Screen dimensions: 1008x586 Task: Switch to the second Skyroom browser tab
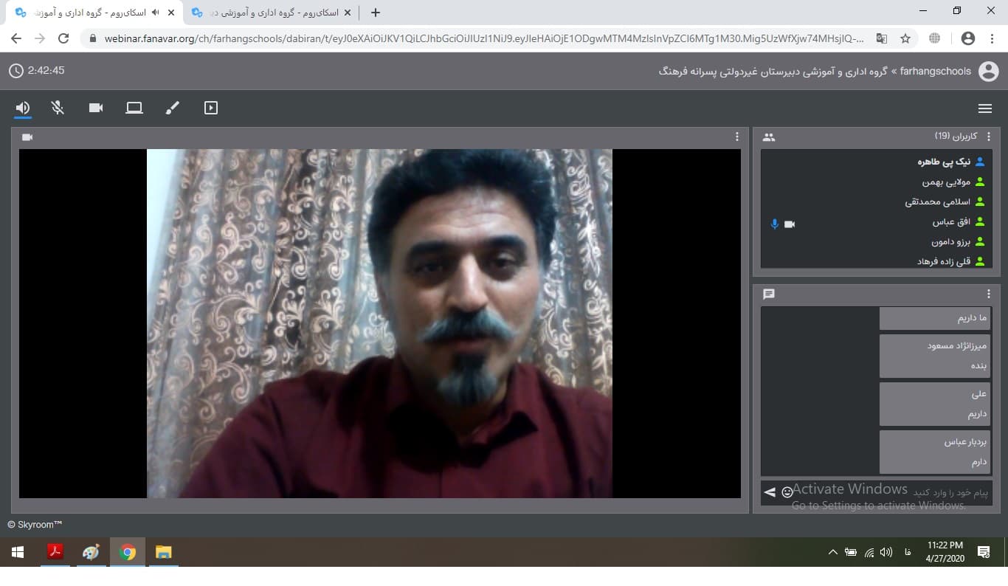269,13
